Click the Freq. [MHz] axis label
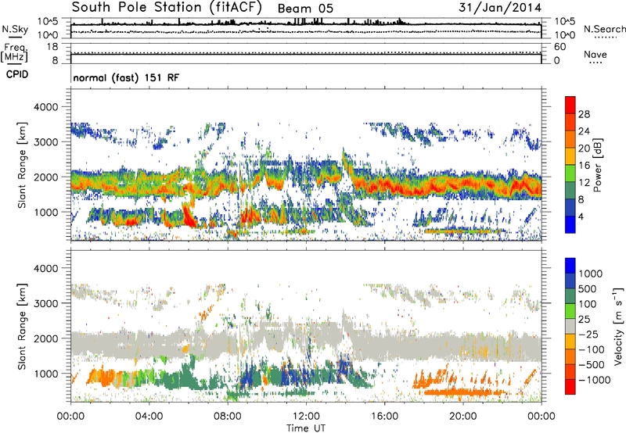626x433 pixels. coord(14,52)
